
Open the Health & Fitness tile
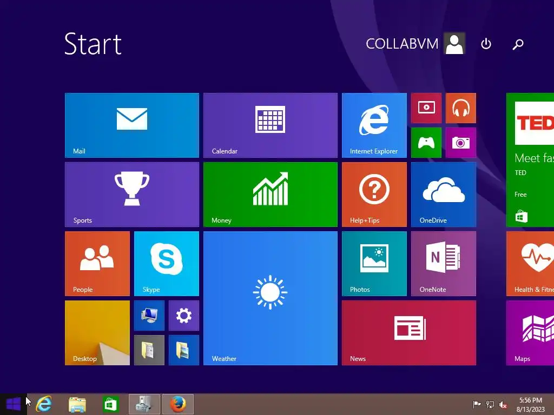[530, 264]
